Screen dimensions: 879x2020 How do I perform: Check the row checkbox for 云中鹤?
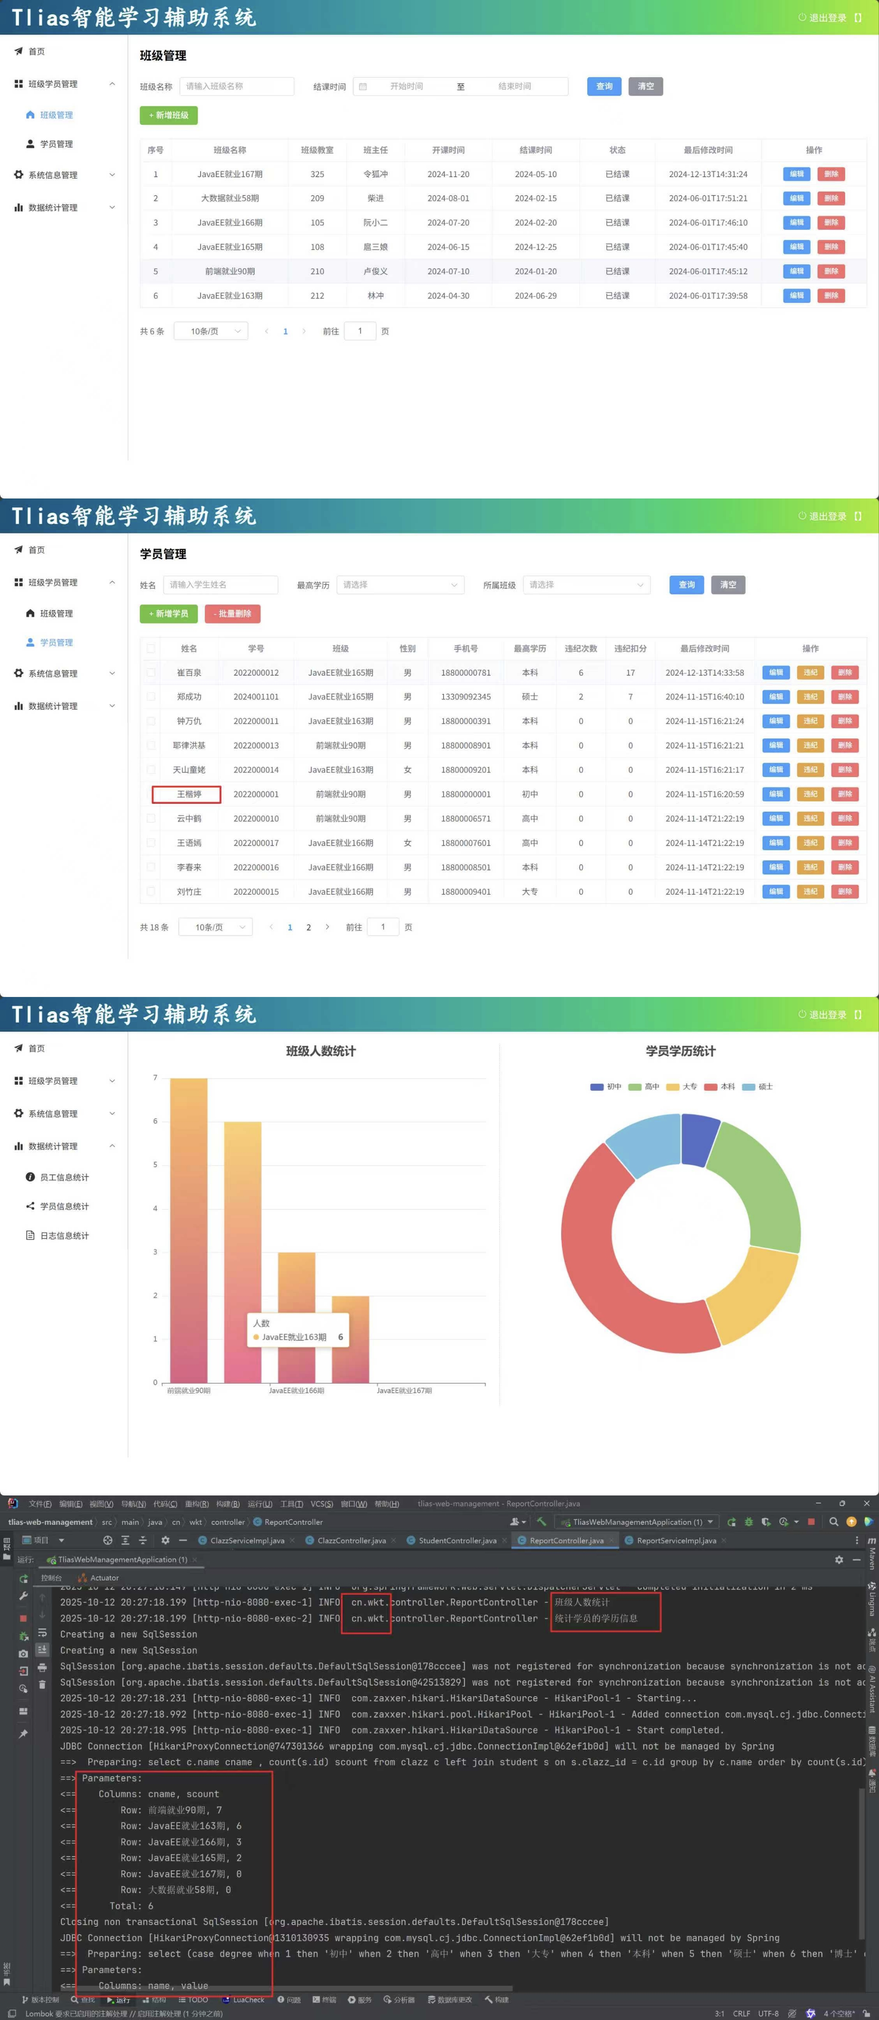coord(151,818)
